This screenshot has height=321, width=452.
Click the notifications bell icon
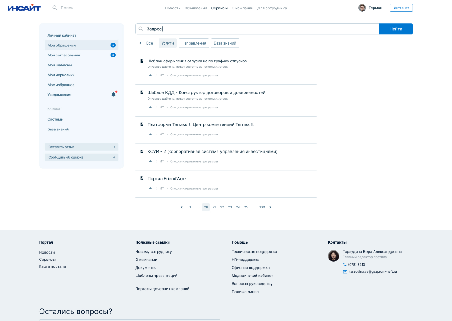click(x=113, y=95)
